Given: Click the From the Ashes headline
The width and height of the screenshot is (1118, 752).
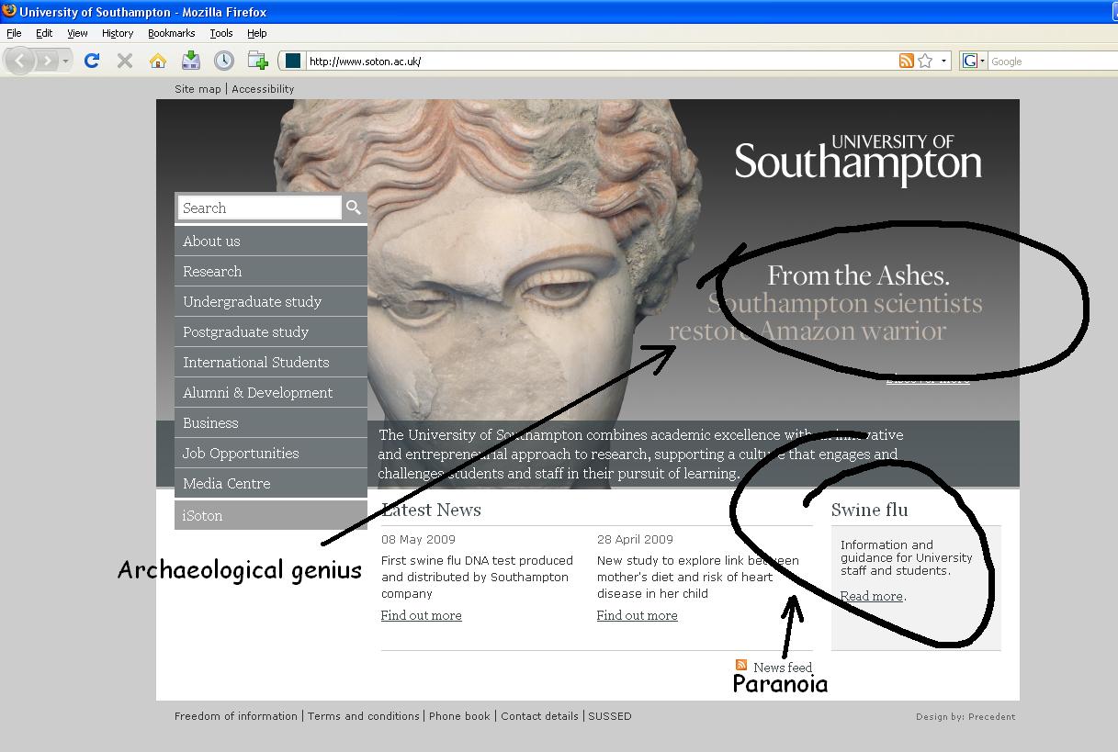Looking at the screenshot, I should coord(858,275).
